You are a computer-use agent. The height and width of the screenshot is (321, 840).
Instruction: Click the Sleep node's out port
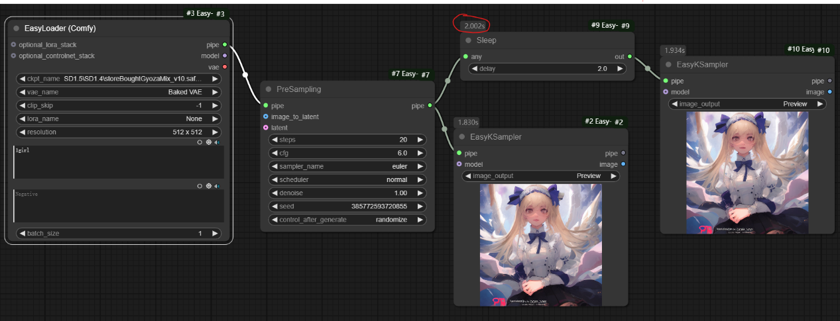pyautogui.click(x=629, y=56)
